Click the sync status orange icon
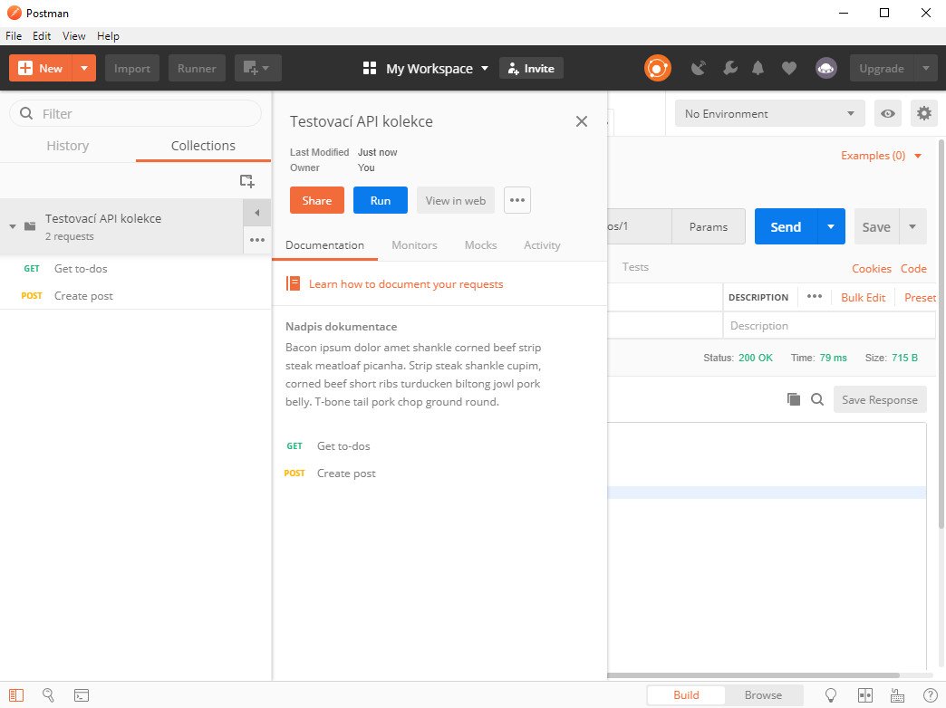Screen dimensions: 946x708 point(657,68)
